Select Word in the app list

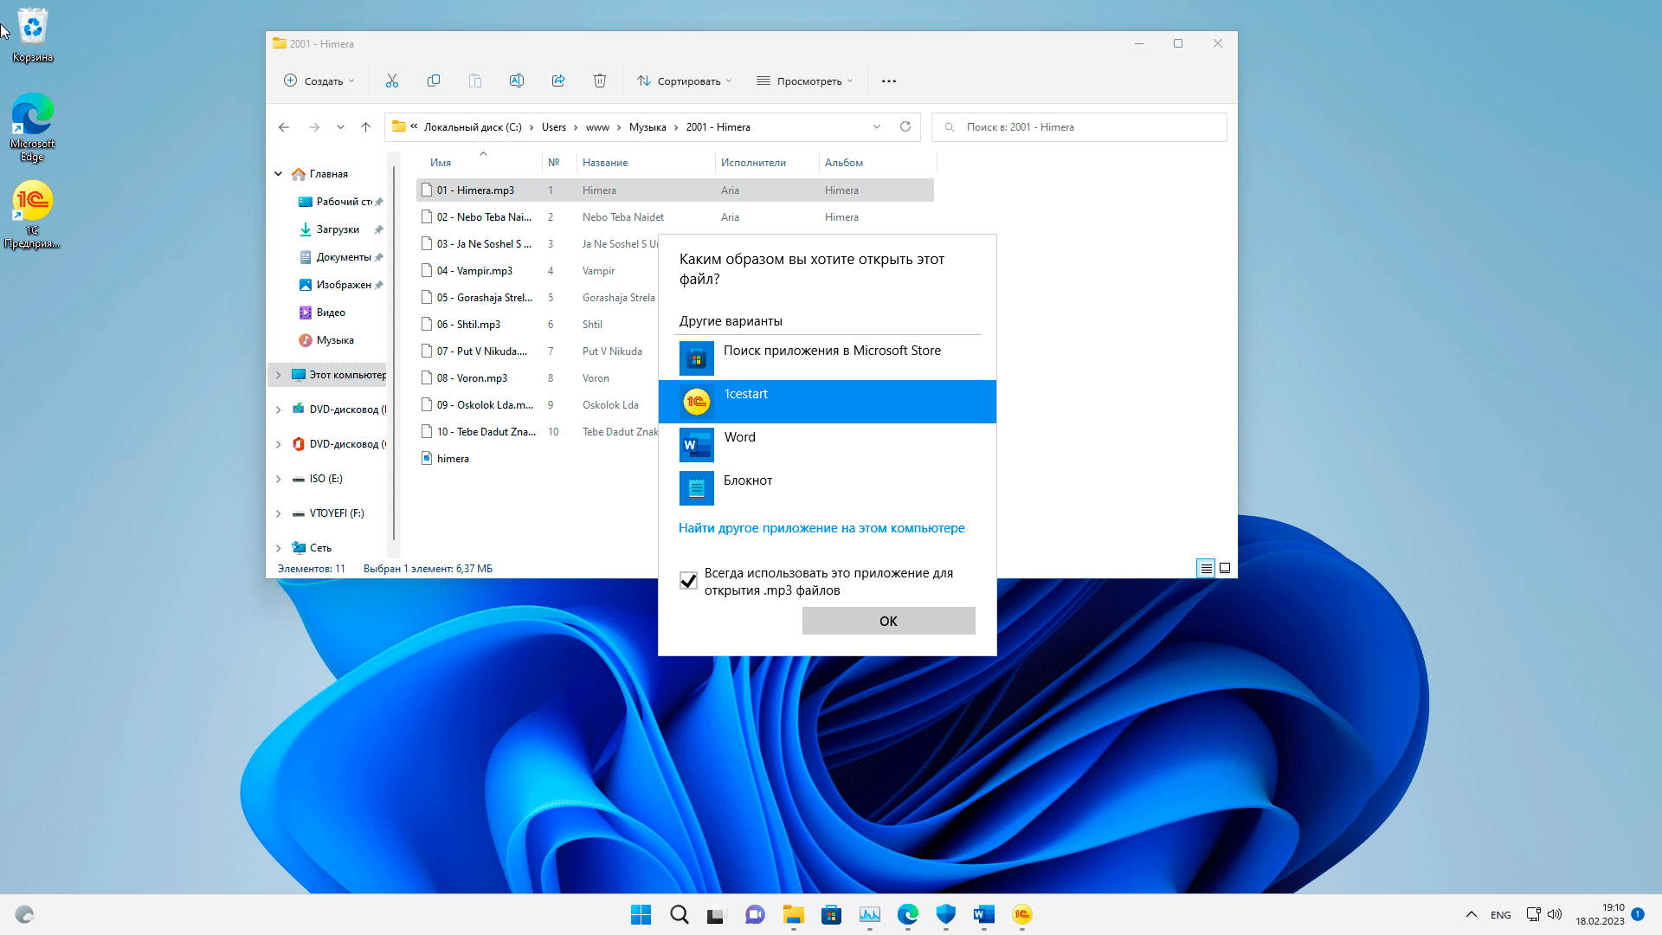[827, 444]
